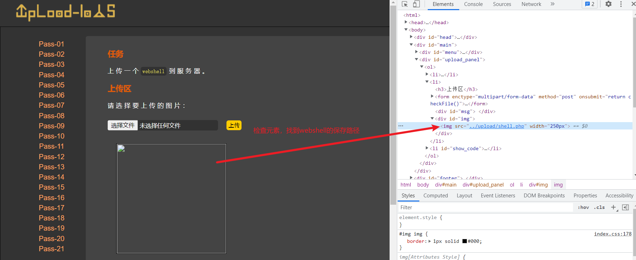
Task: Expand the border property triangle
Action: (x=430, y=241)
